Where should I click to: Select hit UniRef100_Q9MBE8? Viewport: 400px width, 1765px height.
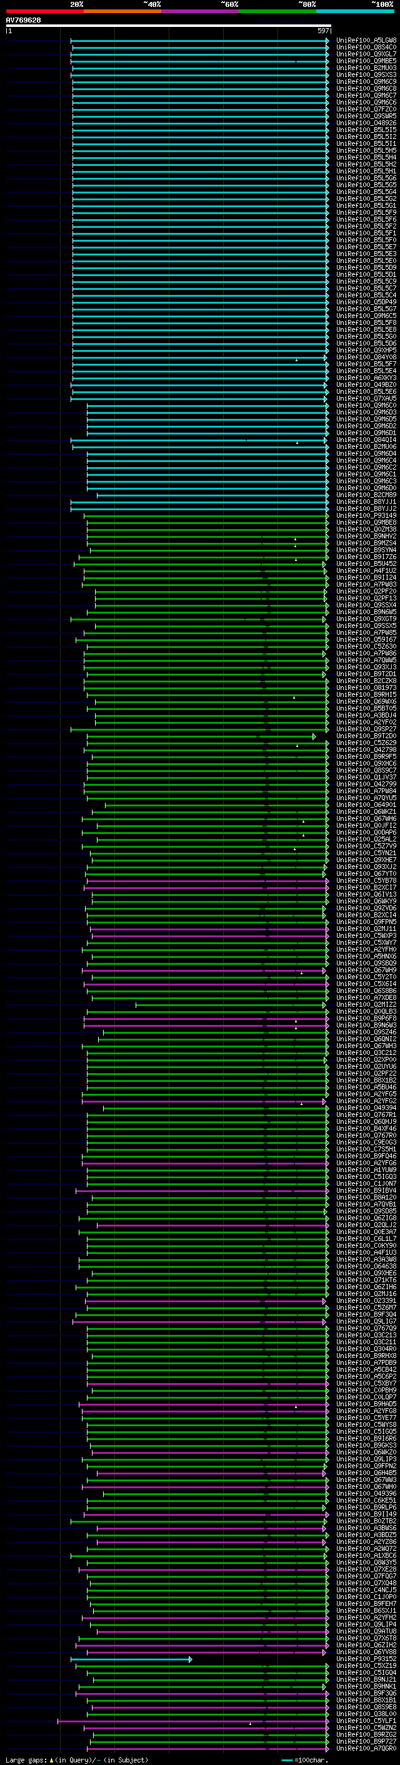click(x=366, y=522)
